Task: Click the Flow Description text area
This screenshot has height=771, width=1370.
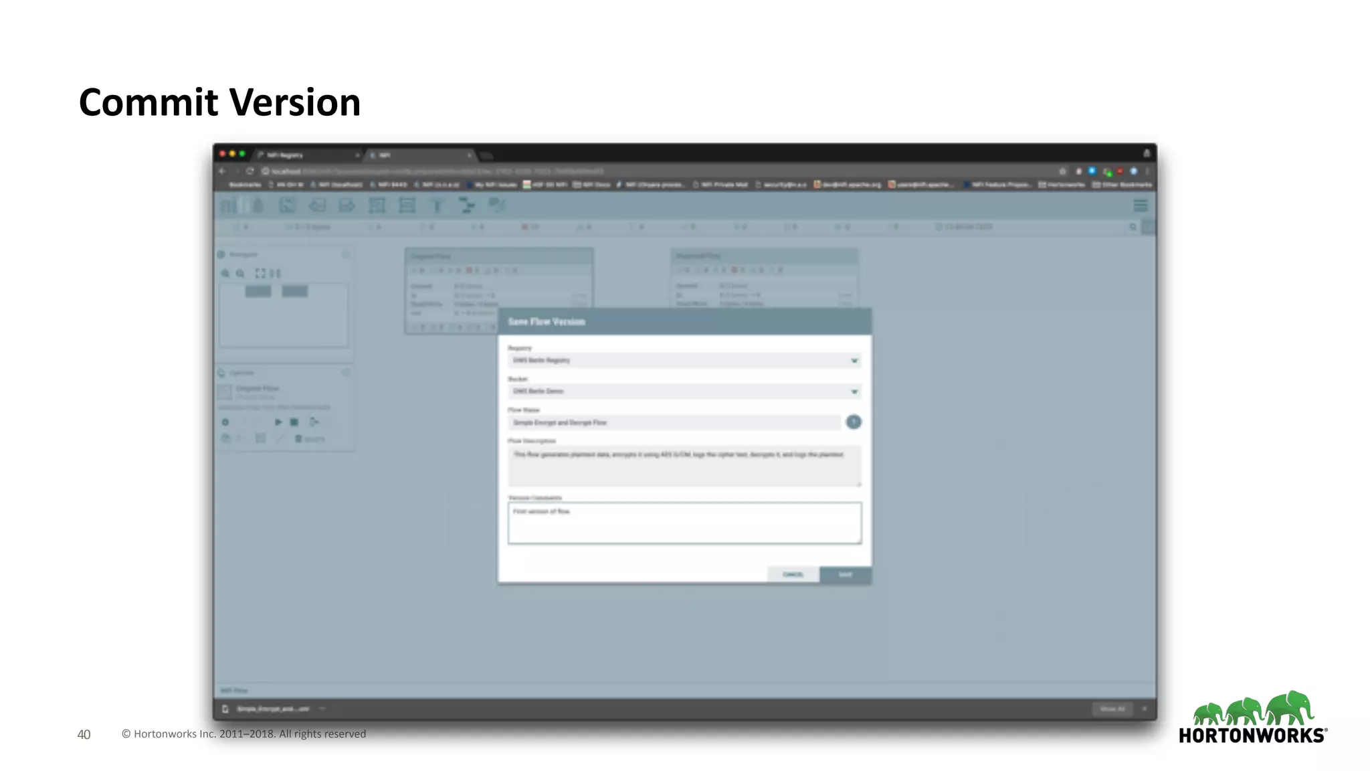Action: pyautogui.click(x=684, y=466)
